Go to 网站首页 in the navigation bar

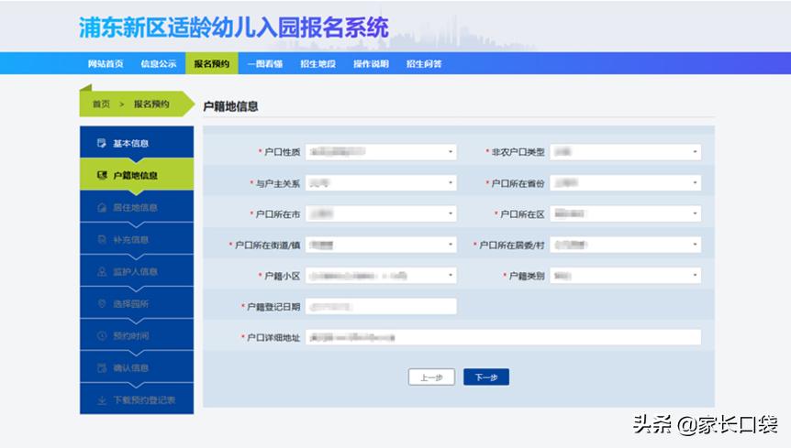click(x=106, y=64)
